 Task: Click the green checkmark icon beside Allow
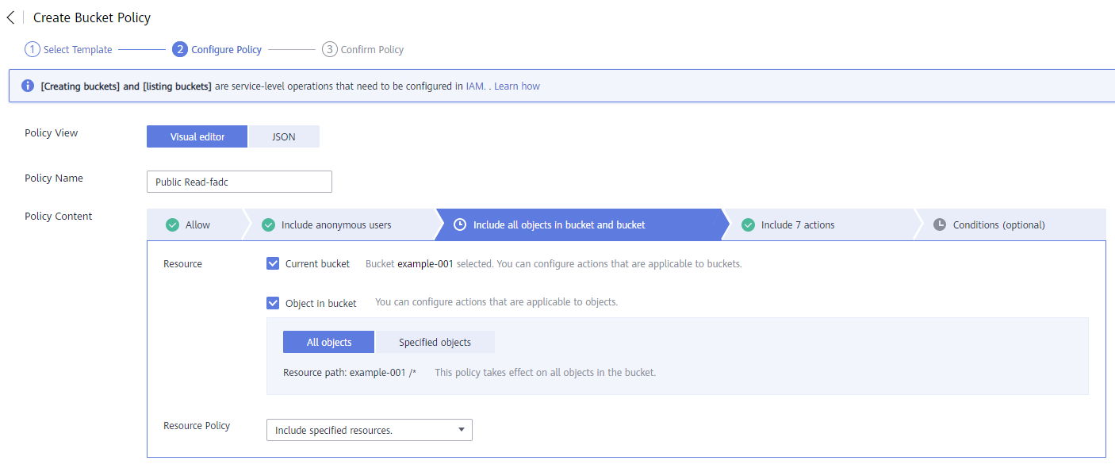tap(172, 224)
